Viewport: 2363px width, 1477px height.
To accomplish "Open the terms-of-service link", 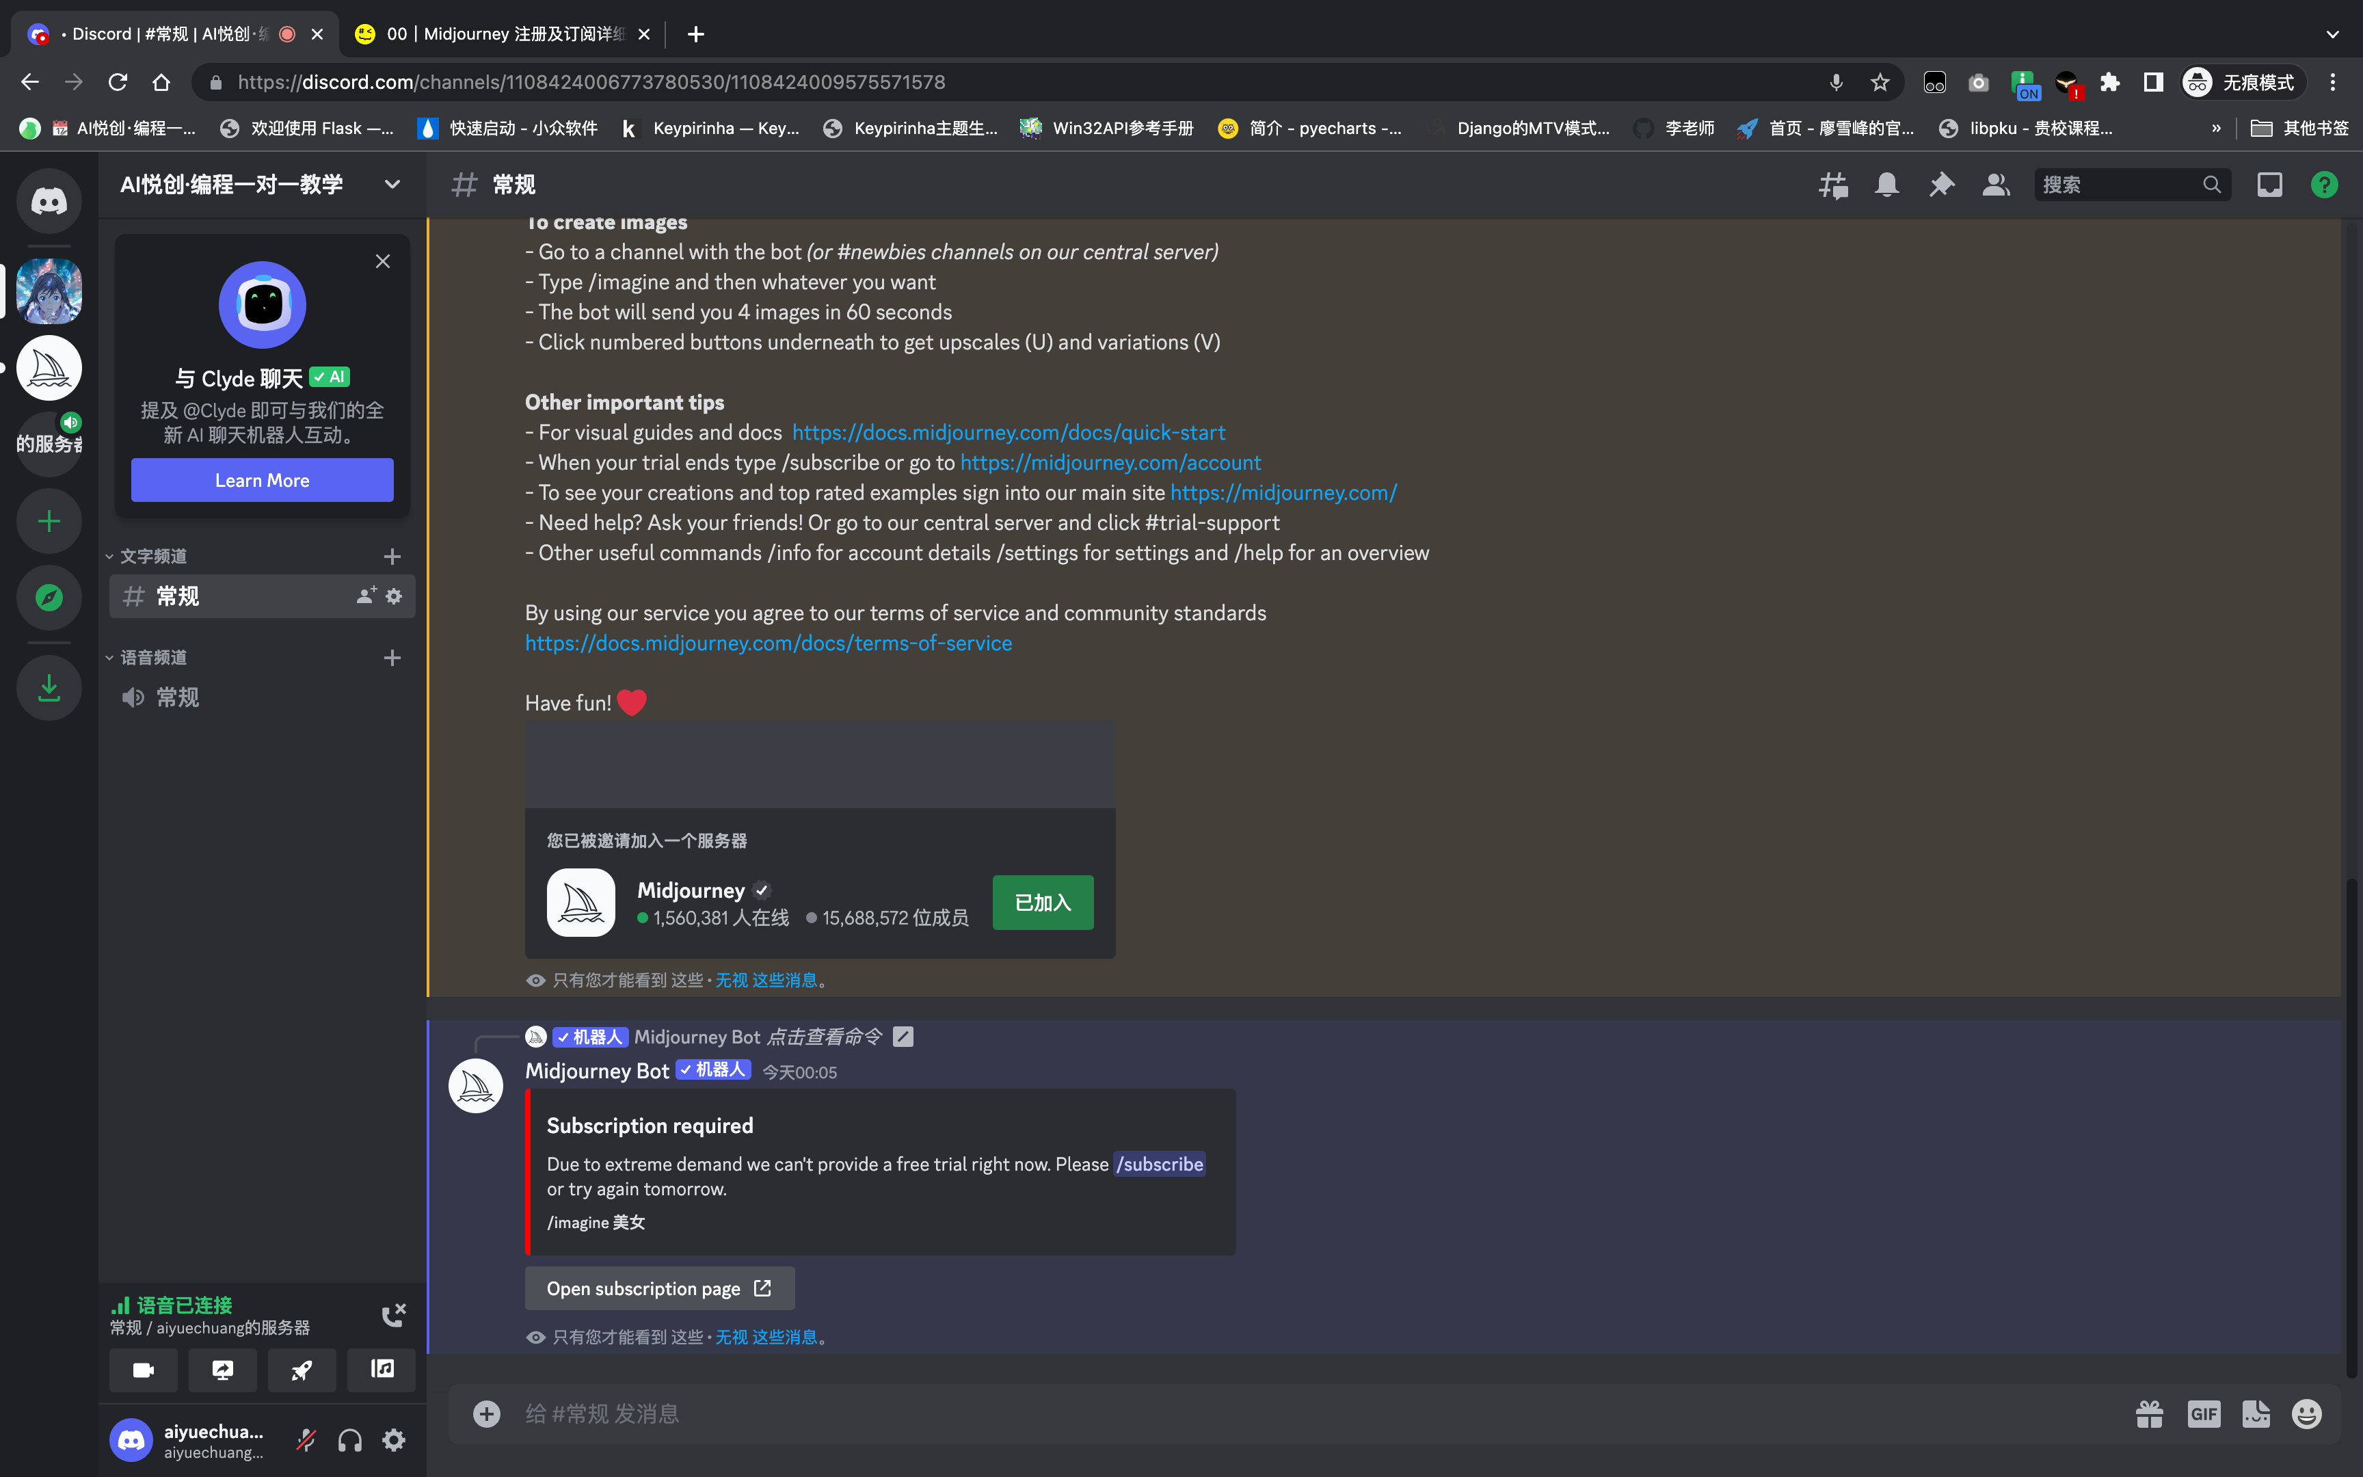I will tap(769, 643).
